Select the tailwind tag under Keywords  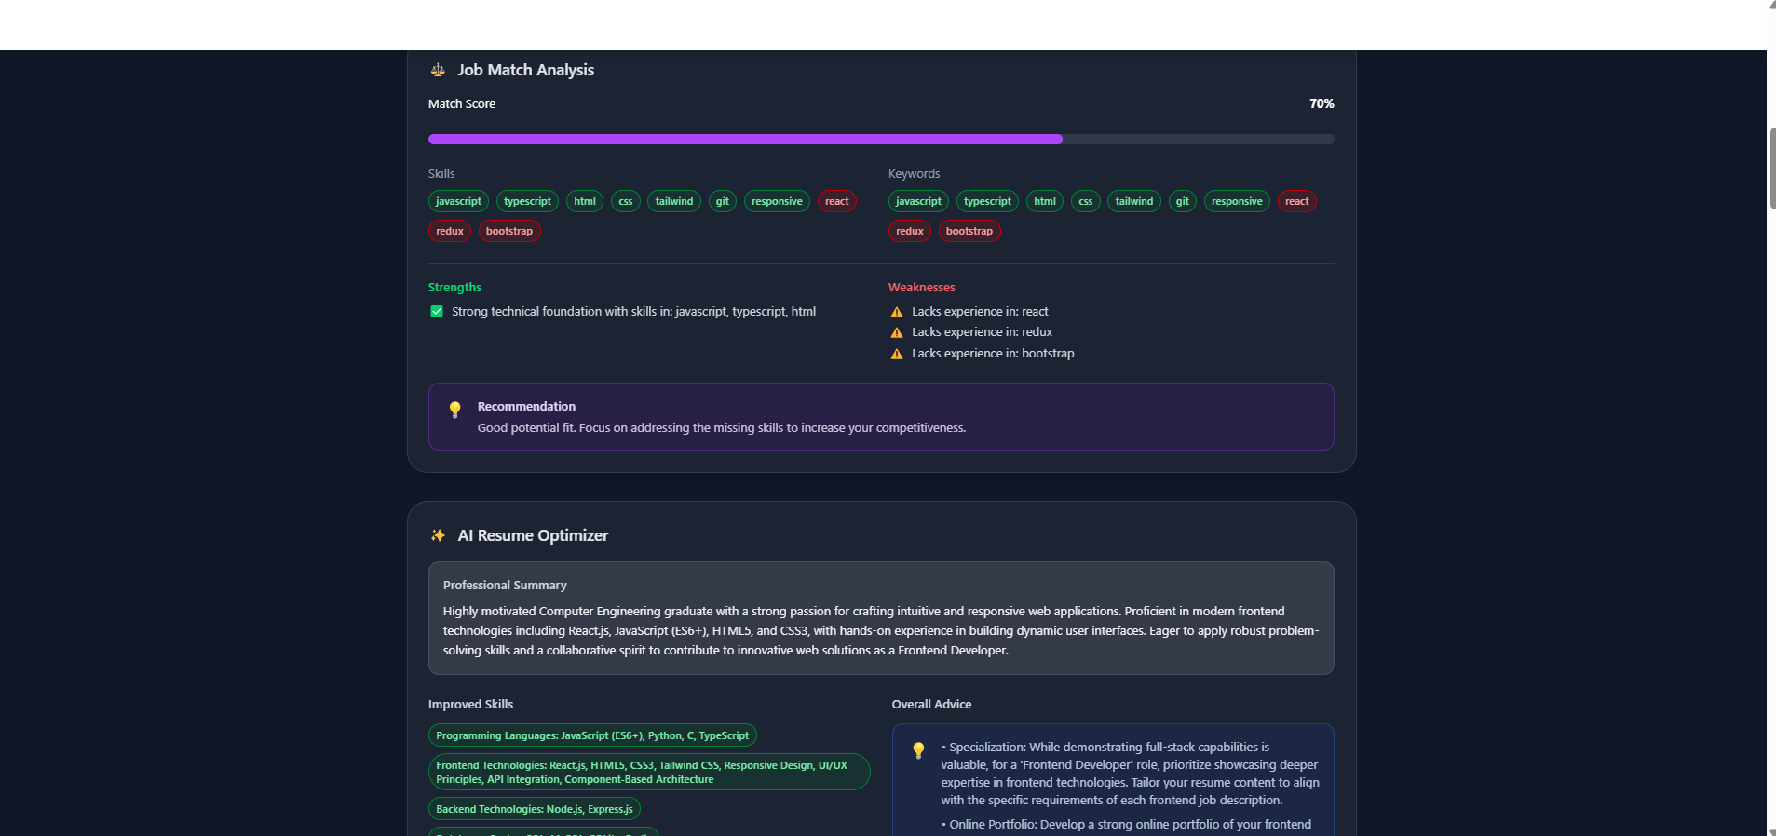tap(1134, 201)
